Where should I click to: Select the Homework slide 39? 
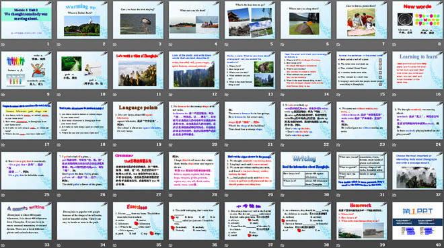point(362,221)
